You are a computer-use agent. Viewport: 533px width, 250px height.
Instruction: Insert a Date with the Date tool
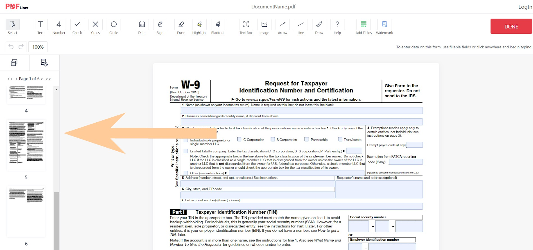click(142, 27)
